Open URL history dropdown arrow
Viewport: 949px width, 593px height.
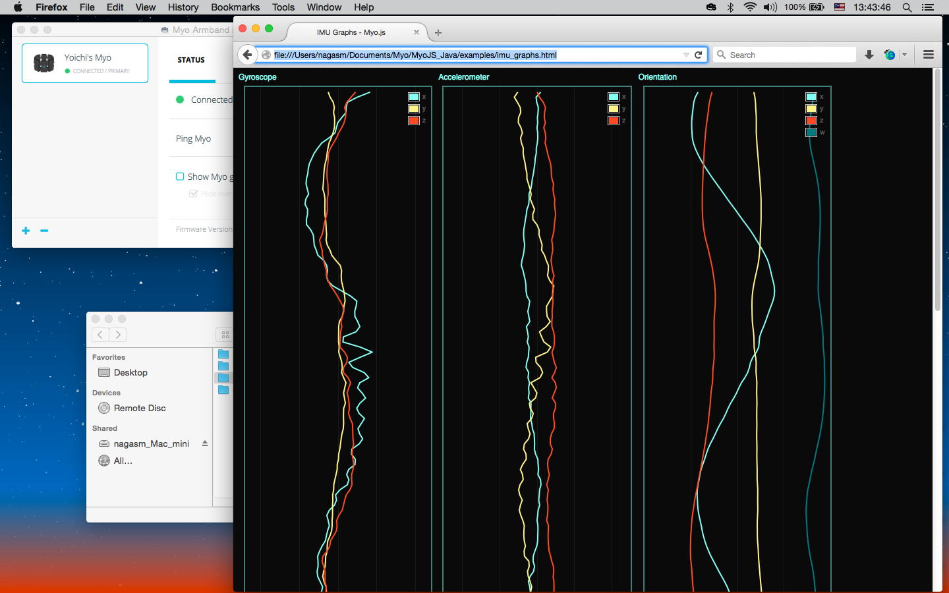coord(686,55)
